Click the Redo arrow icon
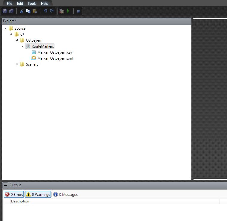This screenshot has height=221, width=227. (x=52, y=11)
